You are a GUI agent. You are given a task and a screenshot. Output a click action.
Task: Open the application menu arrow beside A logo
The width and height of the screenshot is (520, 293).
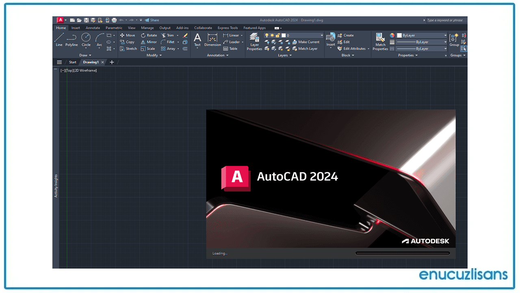tap(66, 20)
